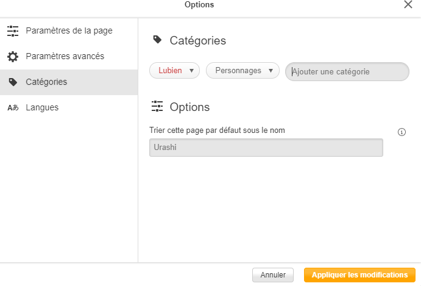Viewport: 421px width, 286px height.
Task: Click the red Lubien category label
Action: tap(170, 71)
